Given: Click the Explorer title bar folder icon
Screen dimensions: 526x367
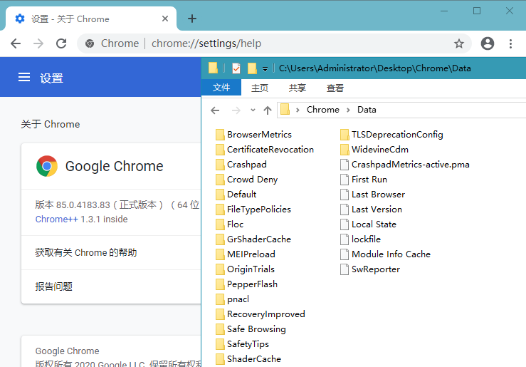Looking at the screenshot, I should point(213,68).
